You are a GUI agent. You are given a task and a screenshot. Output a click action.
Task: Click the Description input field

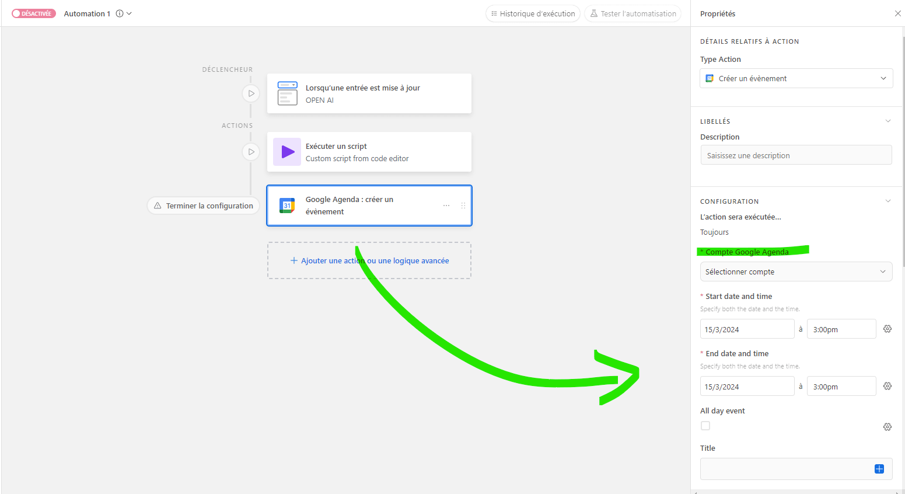[x=796, y=155]
